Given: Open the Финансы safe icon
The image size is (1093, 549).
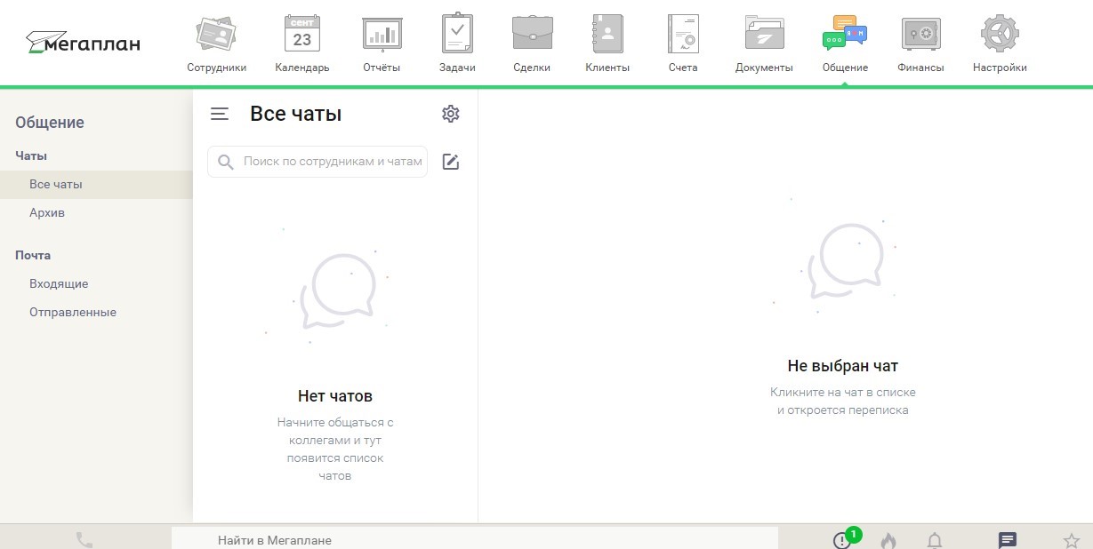Looking at the screenshot, I should tap(920, 35).
